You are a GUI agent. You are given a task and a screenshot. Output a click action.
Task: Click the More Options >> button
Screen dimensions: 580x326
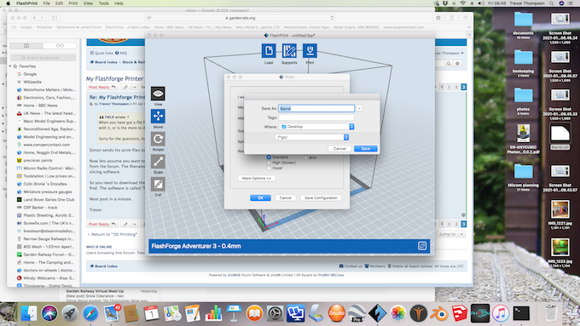pos(257,179)
